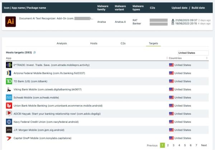Click the Viking Bank Mobile row text

click(x=47, y=89)
